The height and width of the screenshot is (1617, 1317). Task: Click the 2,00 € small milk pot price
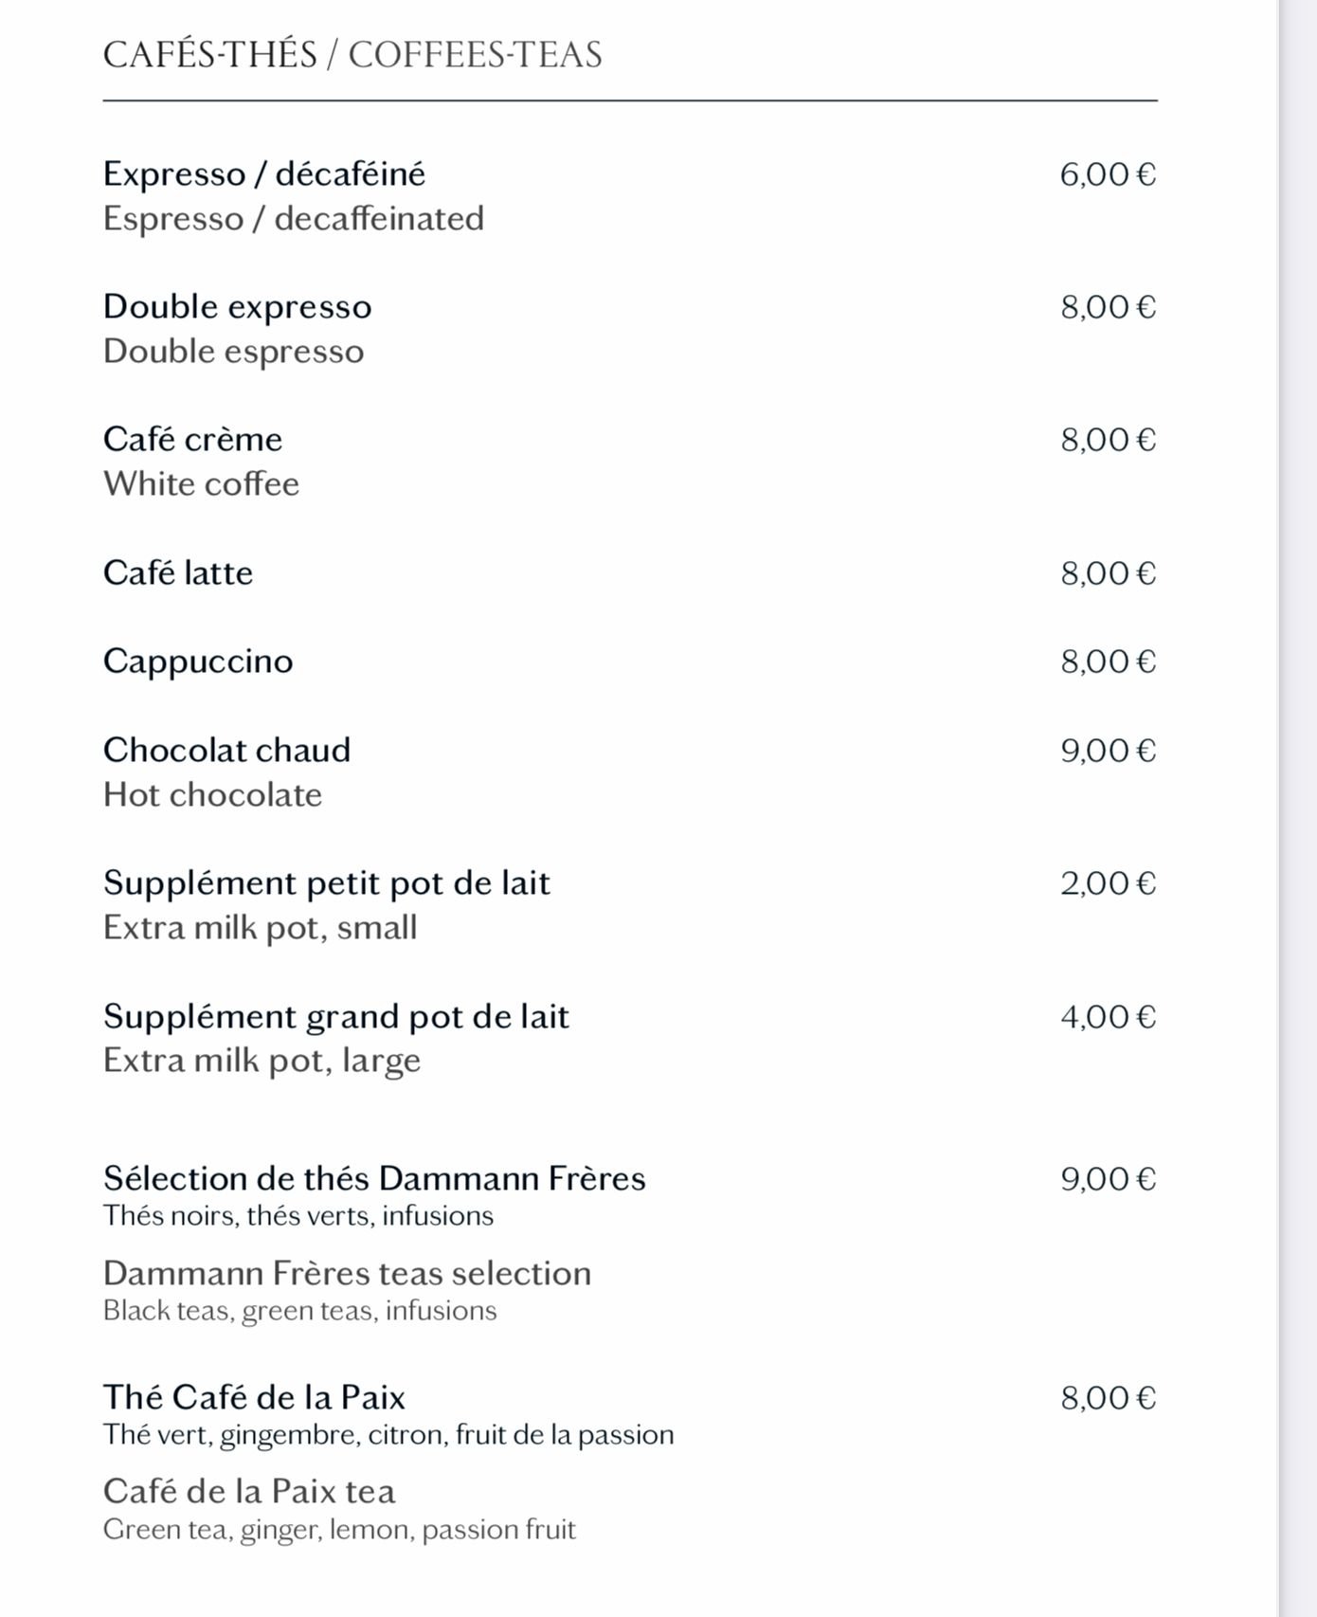point(1108,883)
